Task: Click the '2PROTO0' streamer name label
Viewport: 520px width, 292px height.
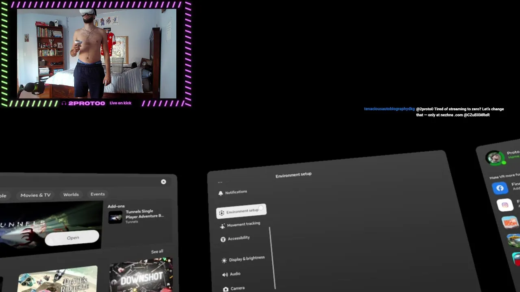Action: (87, 103)
